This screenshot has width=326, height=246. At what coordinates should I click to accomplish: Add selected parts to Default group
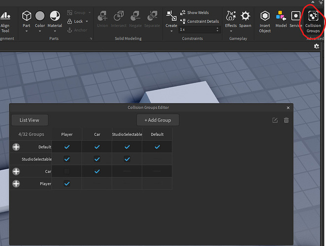click(x=16, y=147)
